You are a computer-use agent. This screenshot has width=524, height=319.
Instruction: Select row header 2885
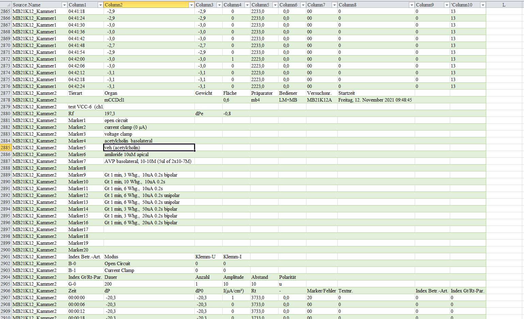pyautogui.click(x=6, y=148)
